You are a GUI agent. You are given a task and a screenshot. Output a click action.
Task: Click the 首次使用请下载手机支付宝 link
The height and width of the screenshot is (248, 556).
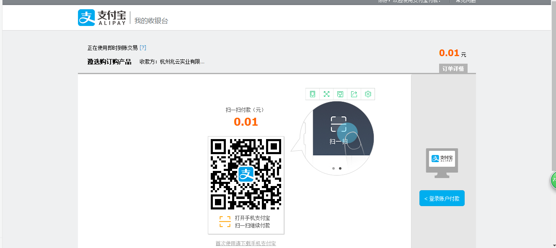pyautogui.click(x=246, y=243)
